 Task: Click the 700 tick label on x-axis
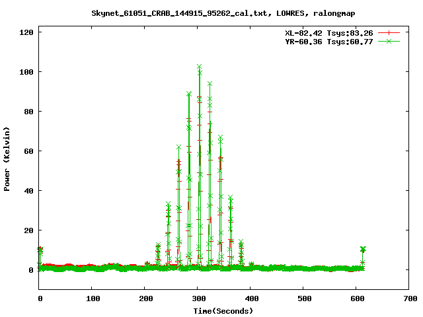408,299
